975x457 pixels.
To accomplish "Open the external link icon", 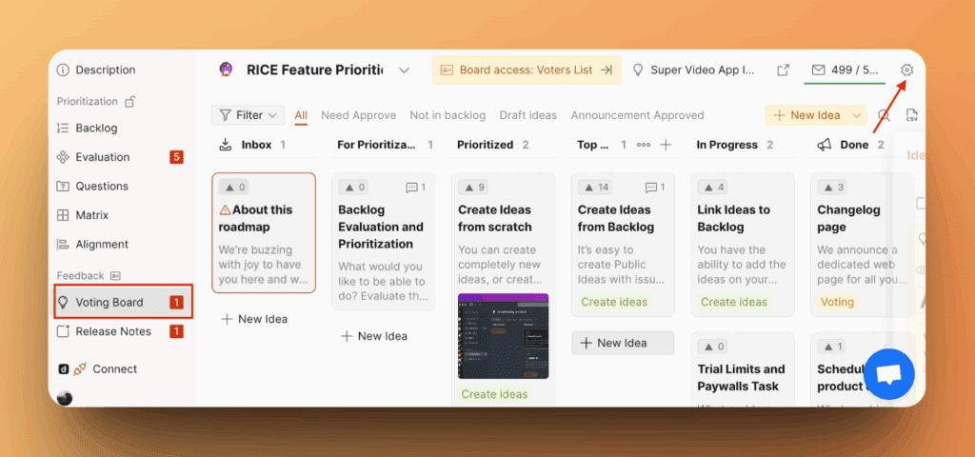I will point(784,70).
